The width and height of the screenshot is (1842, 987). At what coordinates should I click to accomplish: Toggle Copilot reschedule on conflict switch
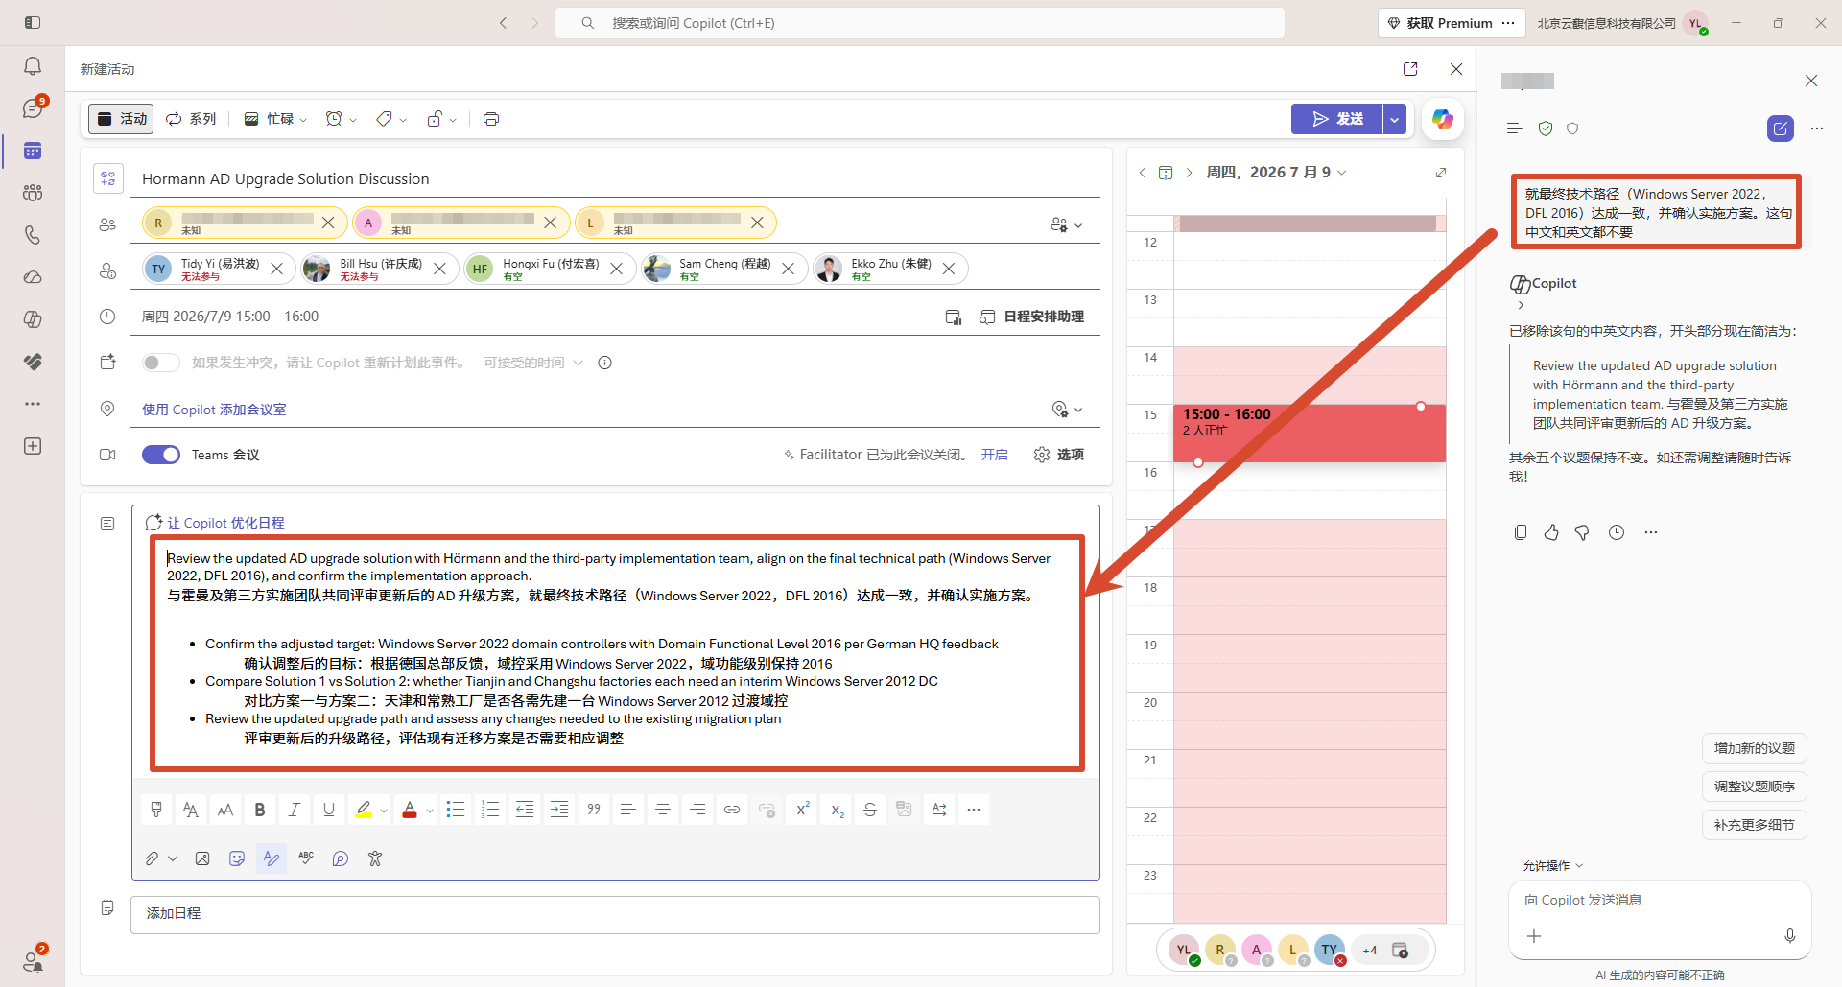[161, 363]
